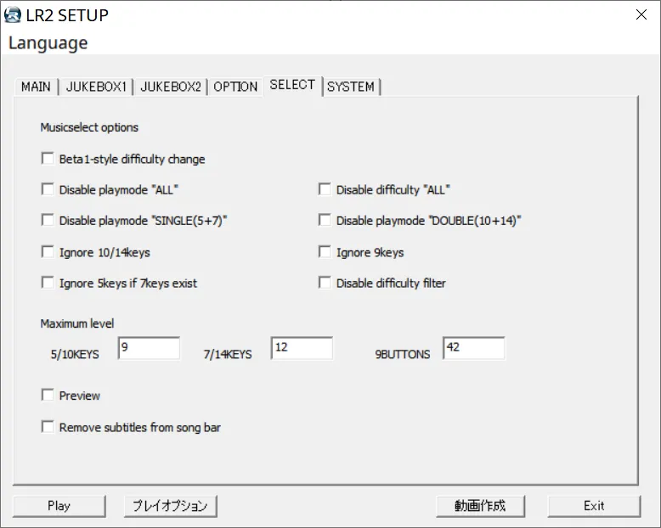Image resolution: width=661 pixels, height=528 pixels.
Task: Close the LR2 SETUP window
Action: coord(641,14)
